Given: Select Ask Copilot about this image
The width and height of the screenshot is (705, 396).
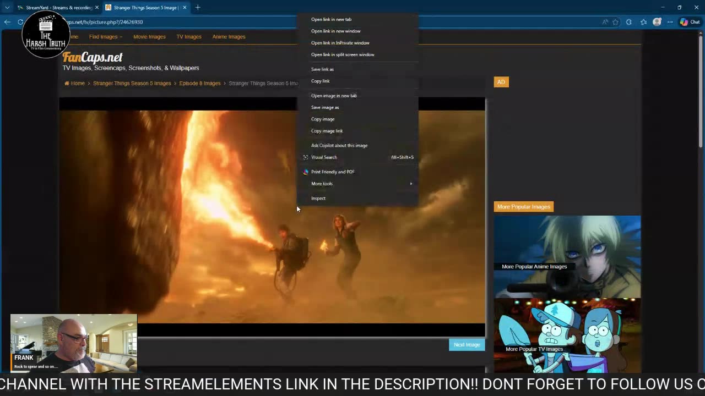Looking at the screenshot, I should (x=357, y=146).
